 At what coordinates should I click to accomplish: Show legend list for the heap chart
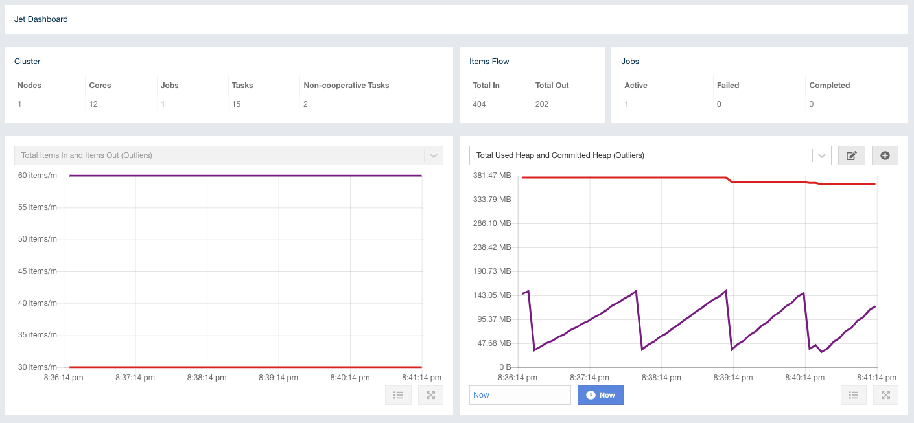coord(854,395)
